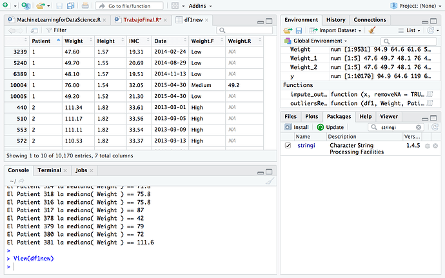Click the New File plus icon

[5, 5]
